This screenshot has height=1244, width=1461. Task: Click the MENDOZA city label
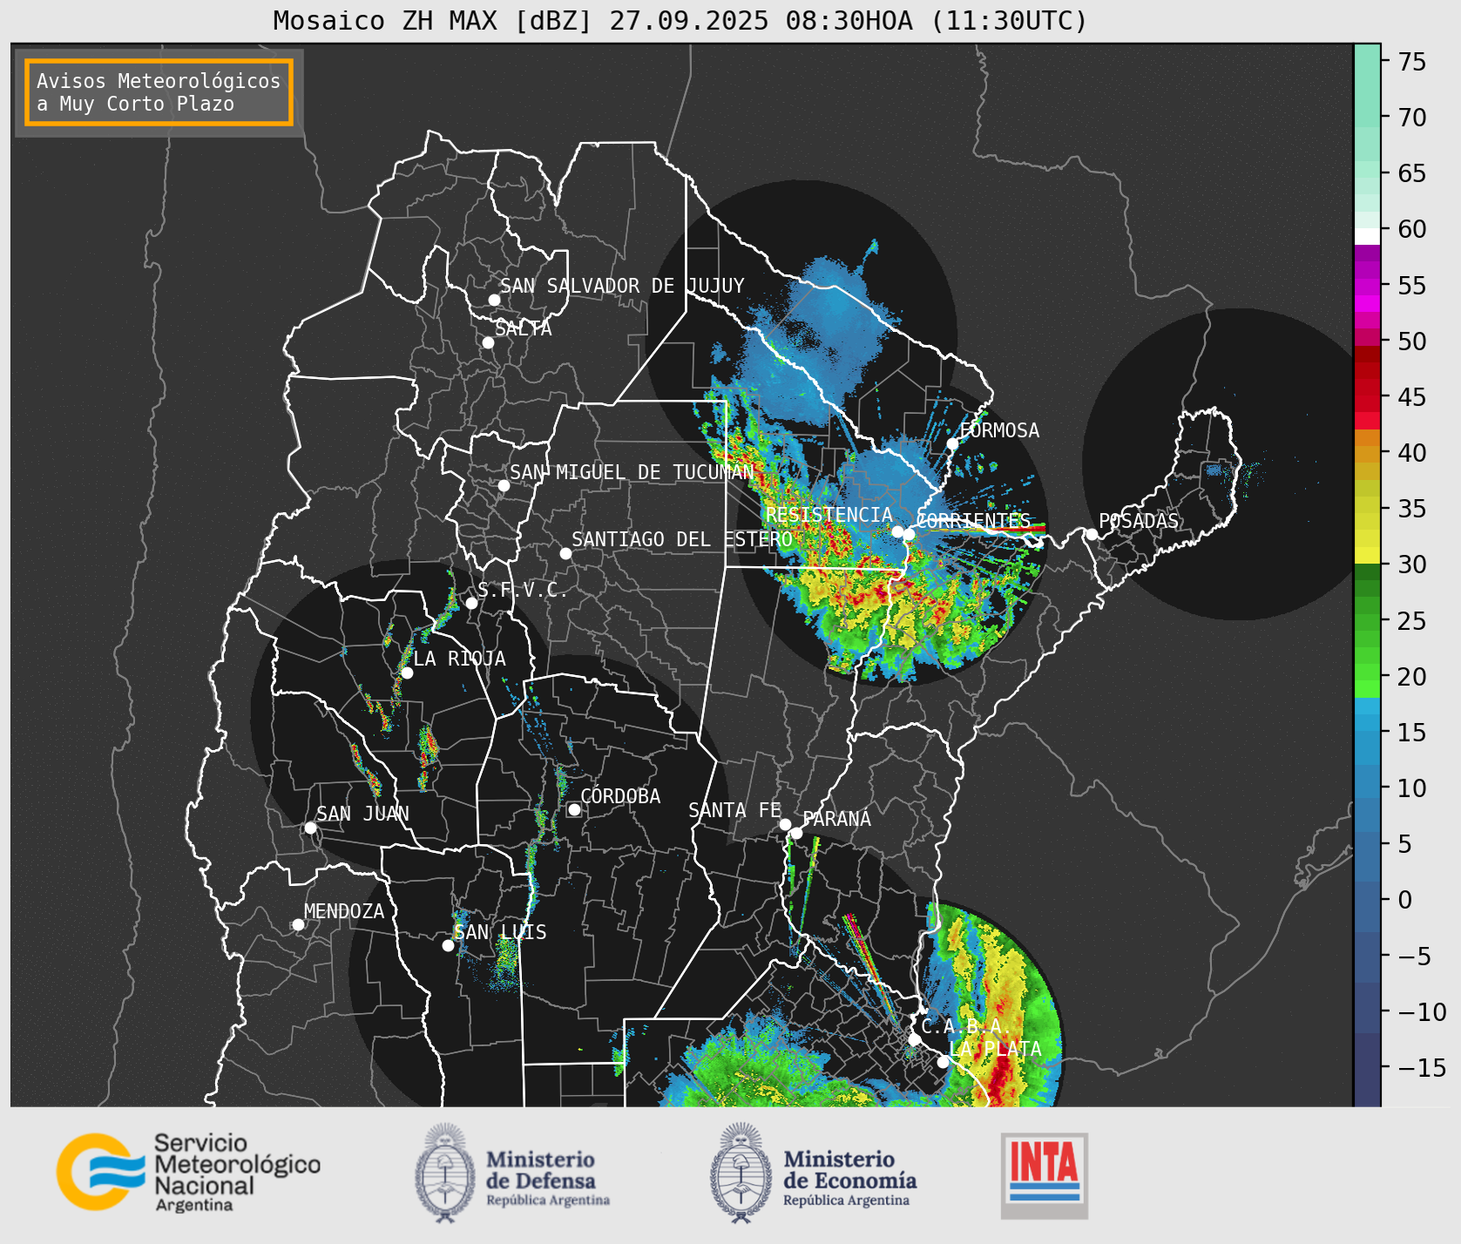click(344, 911)
